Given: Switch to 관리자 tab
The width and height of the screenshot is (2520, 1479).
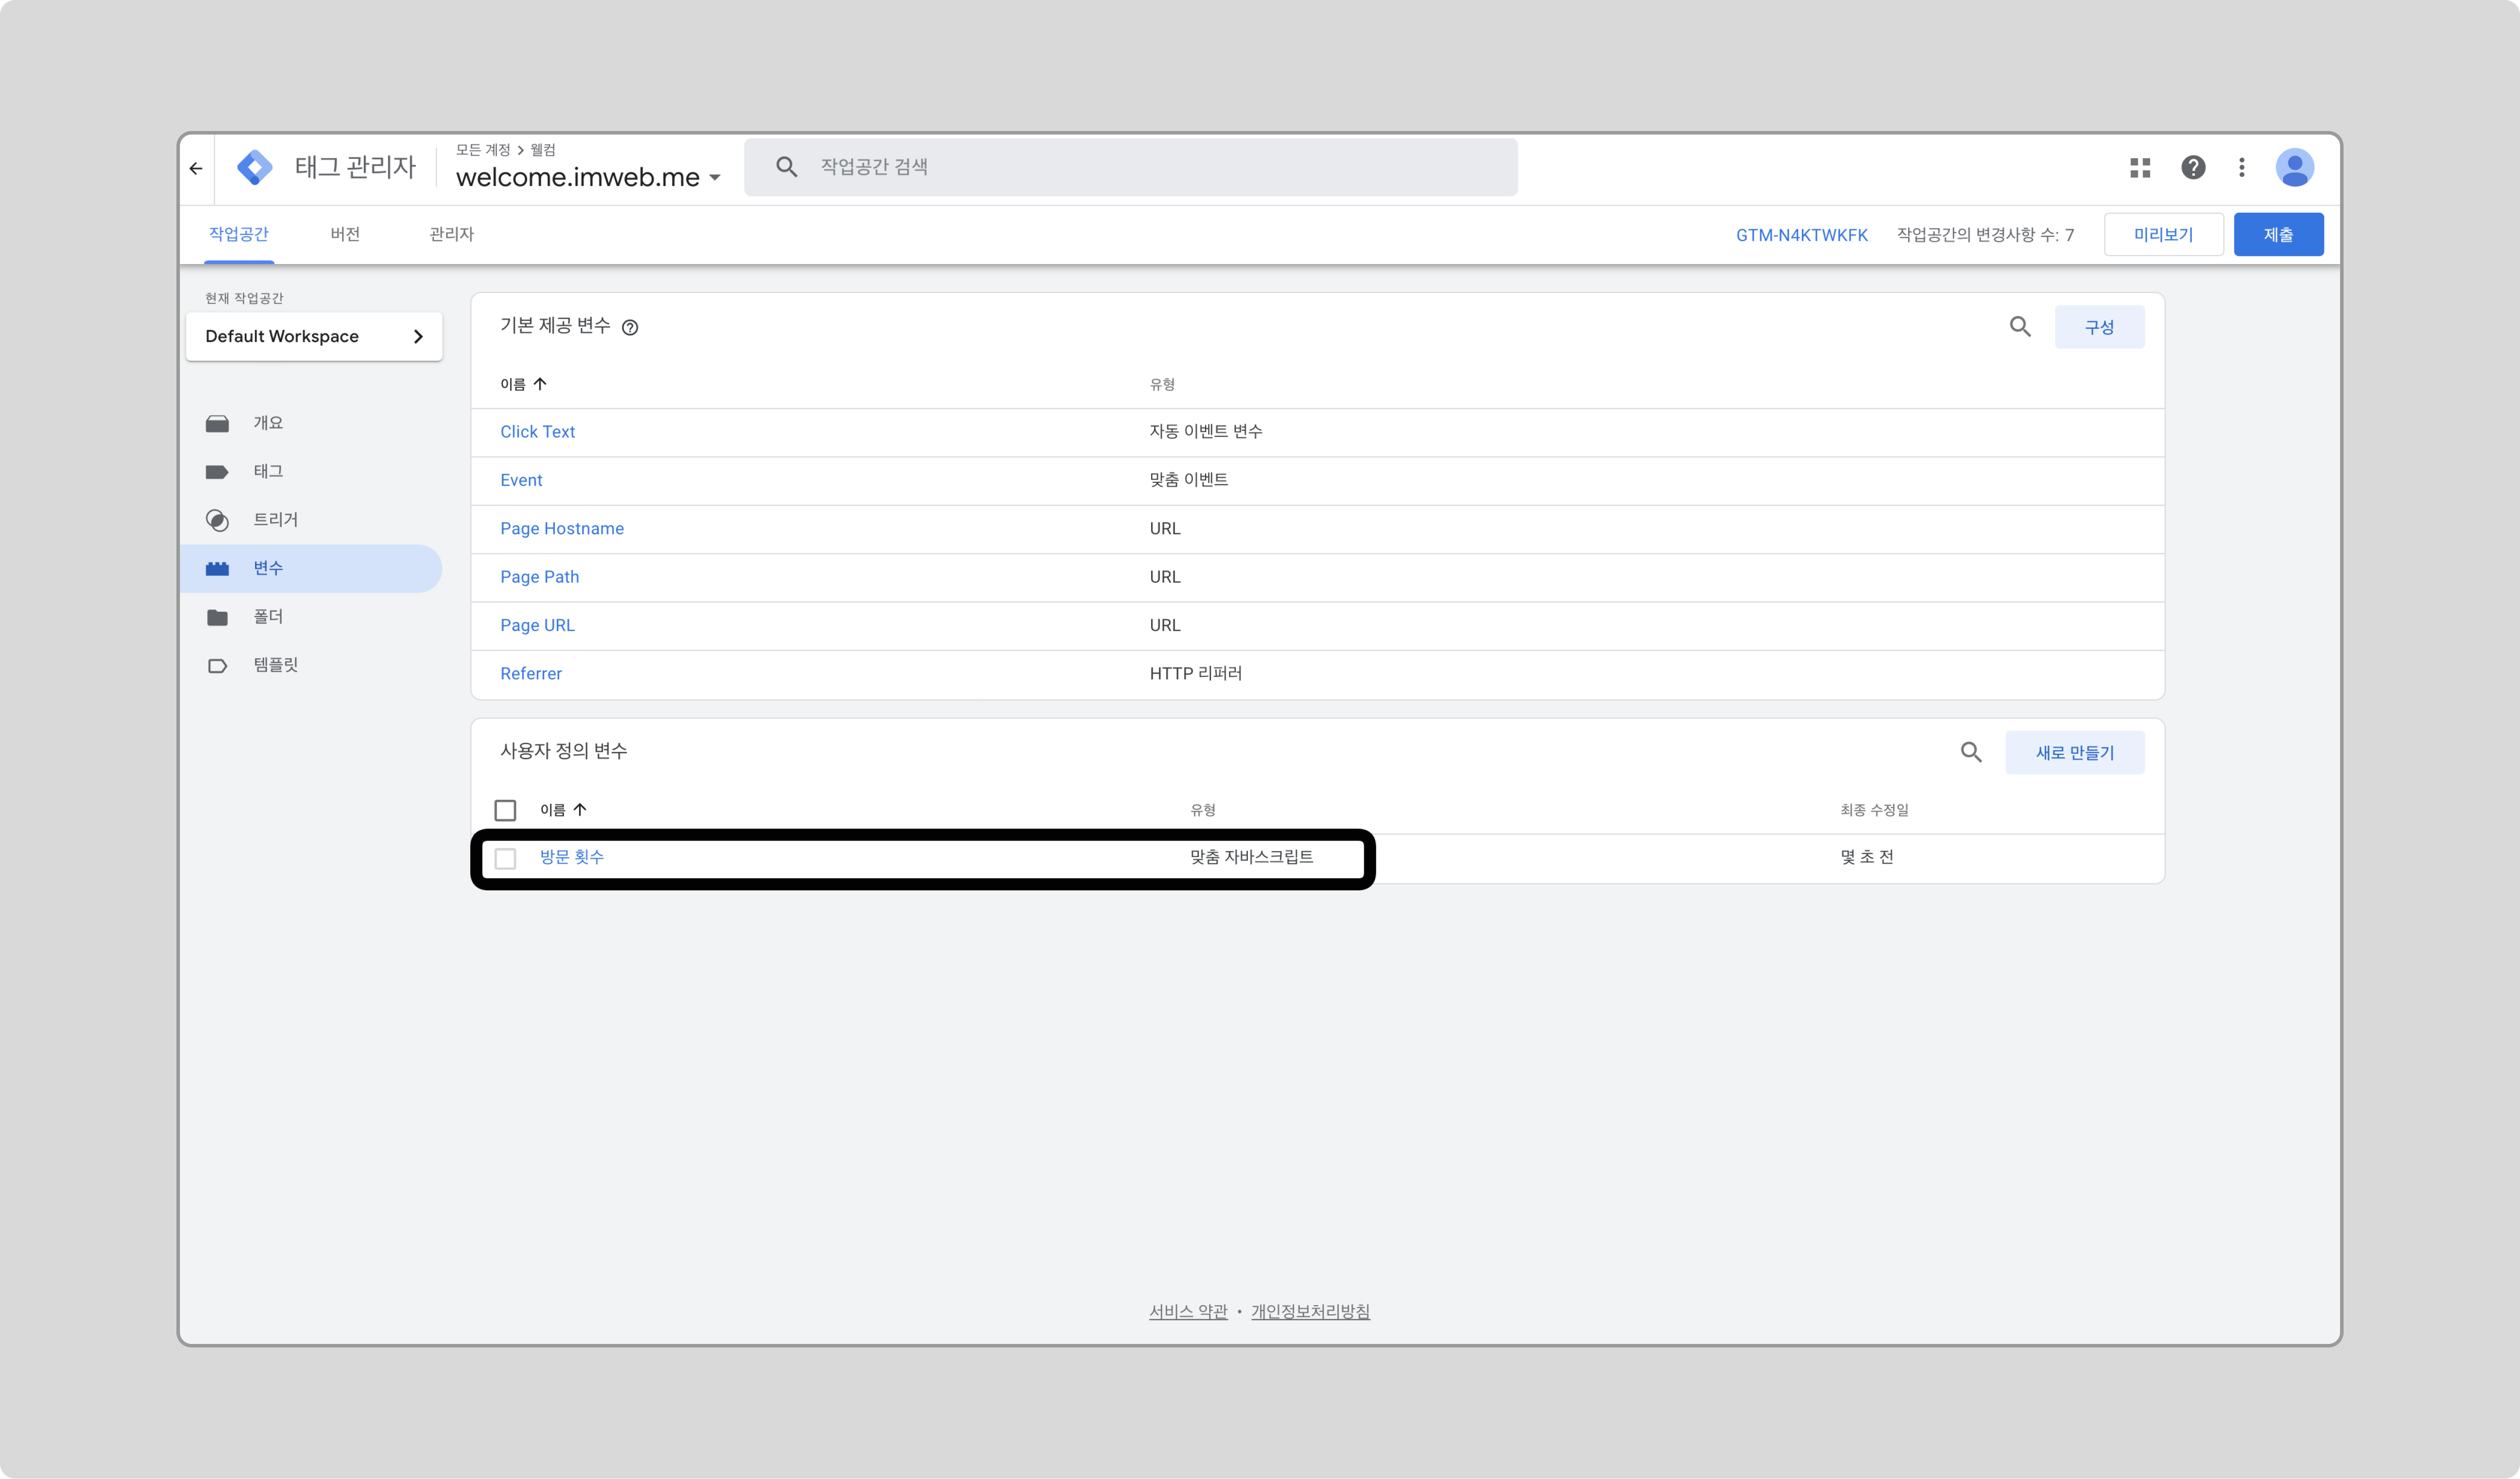Looking at the screenshot, I should coord(451,234).
